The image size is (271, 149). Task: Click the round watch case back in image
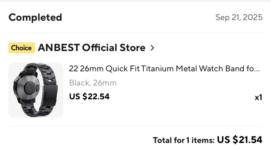click(30, 88)
